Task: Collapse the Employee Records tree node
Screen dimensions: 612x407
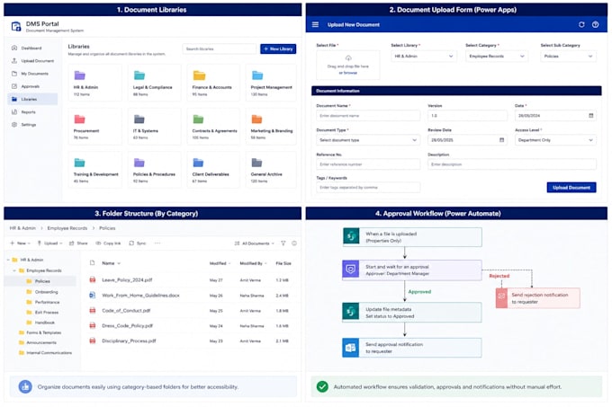Action: click(x=14, y=270)
